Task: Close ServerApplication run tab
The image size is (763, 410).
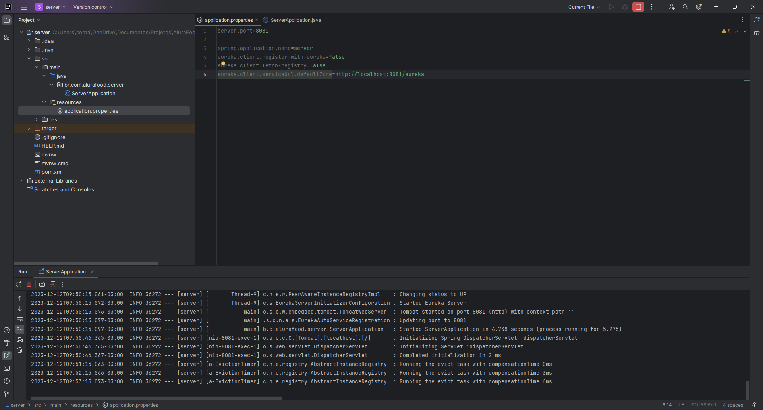Action: point(92,272)
